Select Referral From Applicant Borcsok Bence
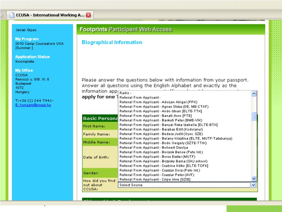Viewport: 282px width, 212px height. (x=185, y=152)
